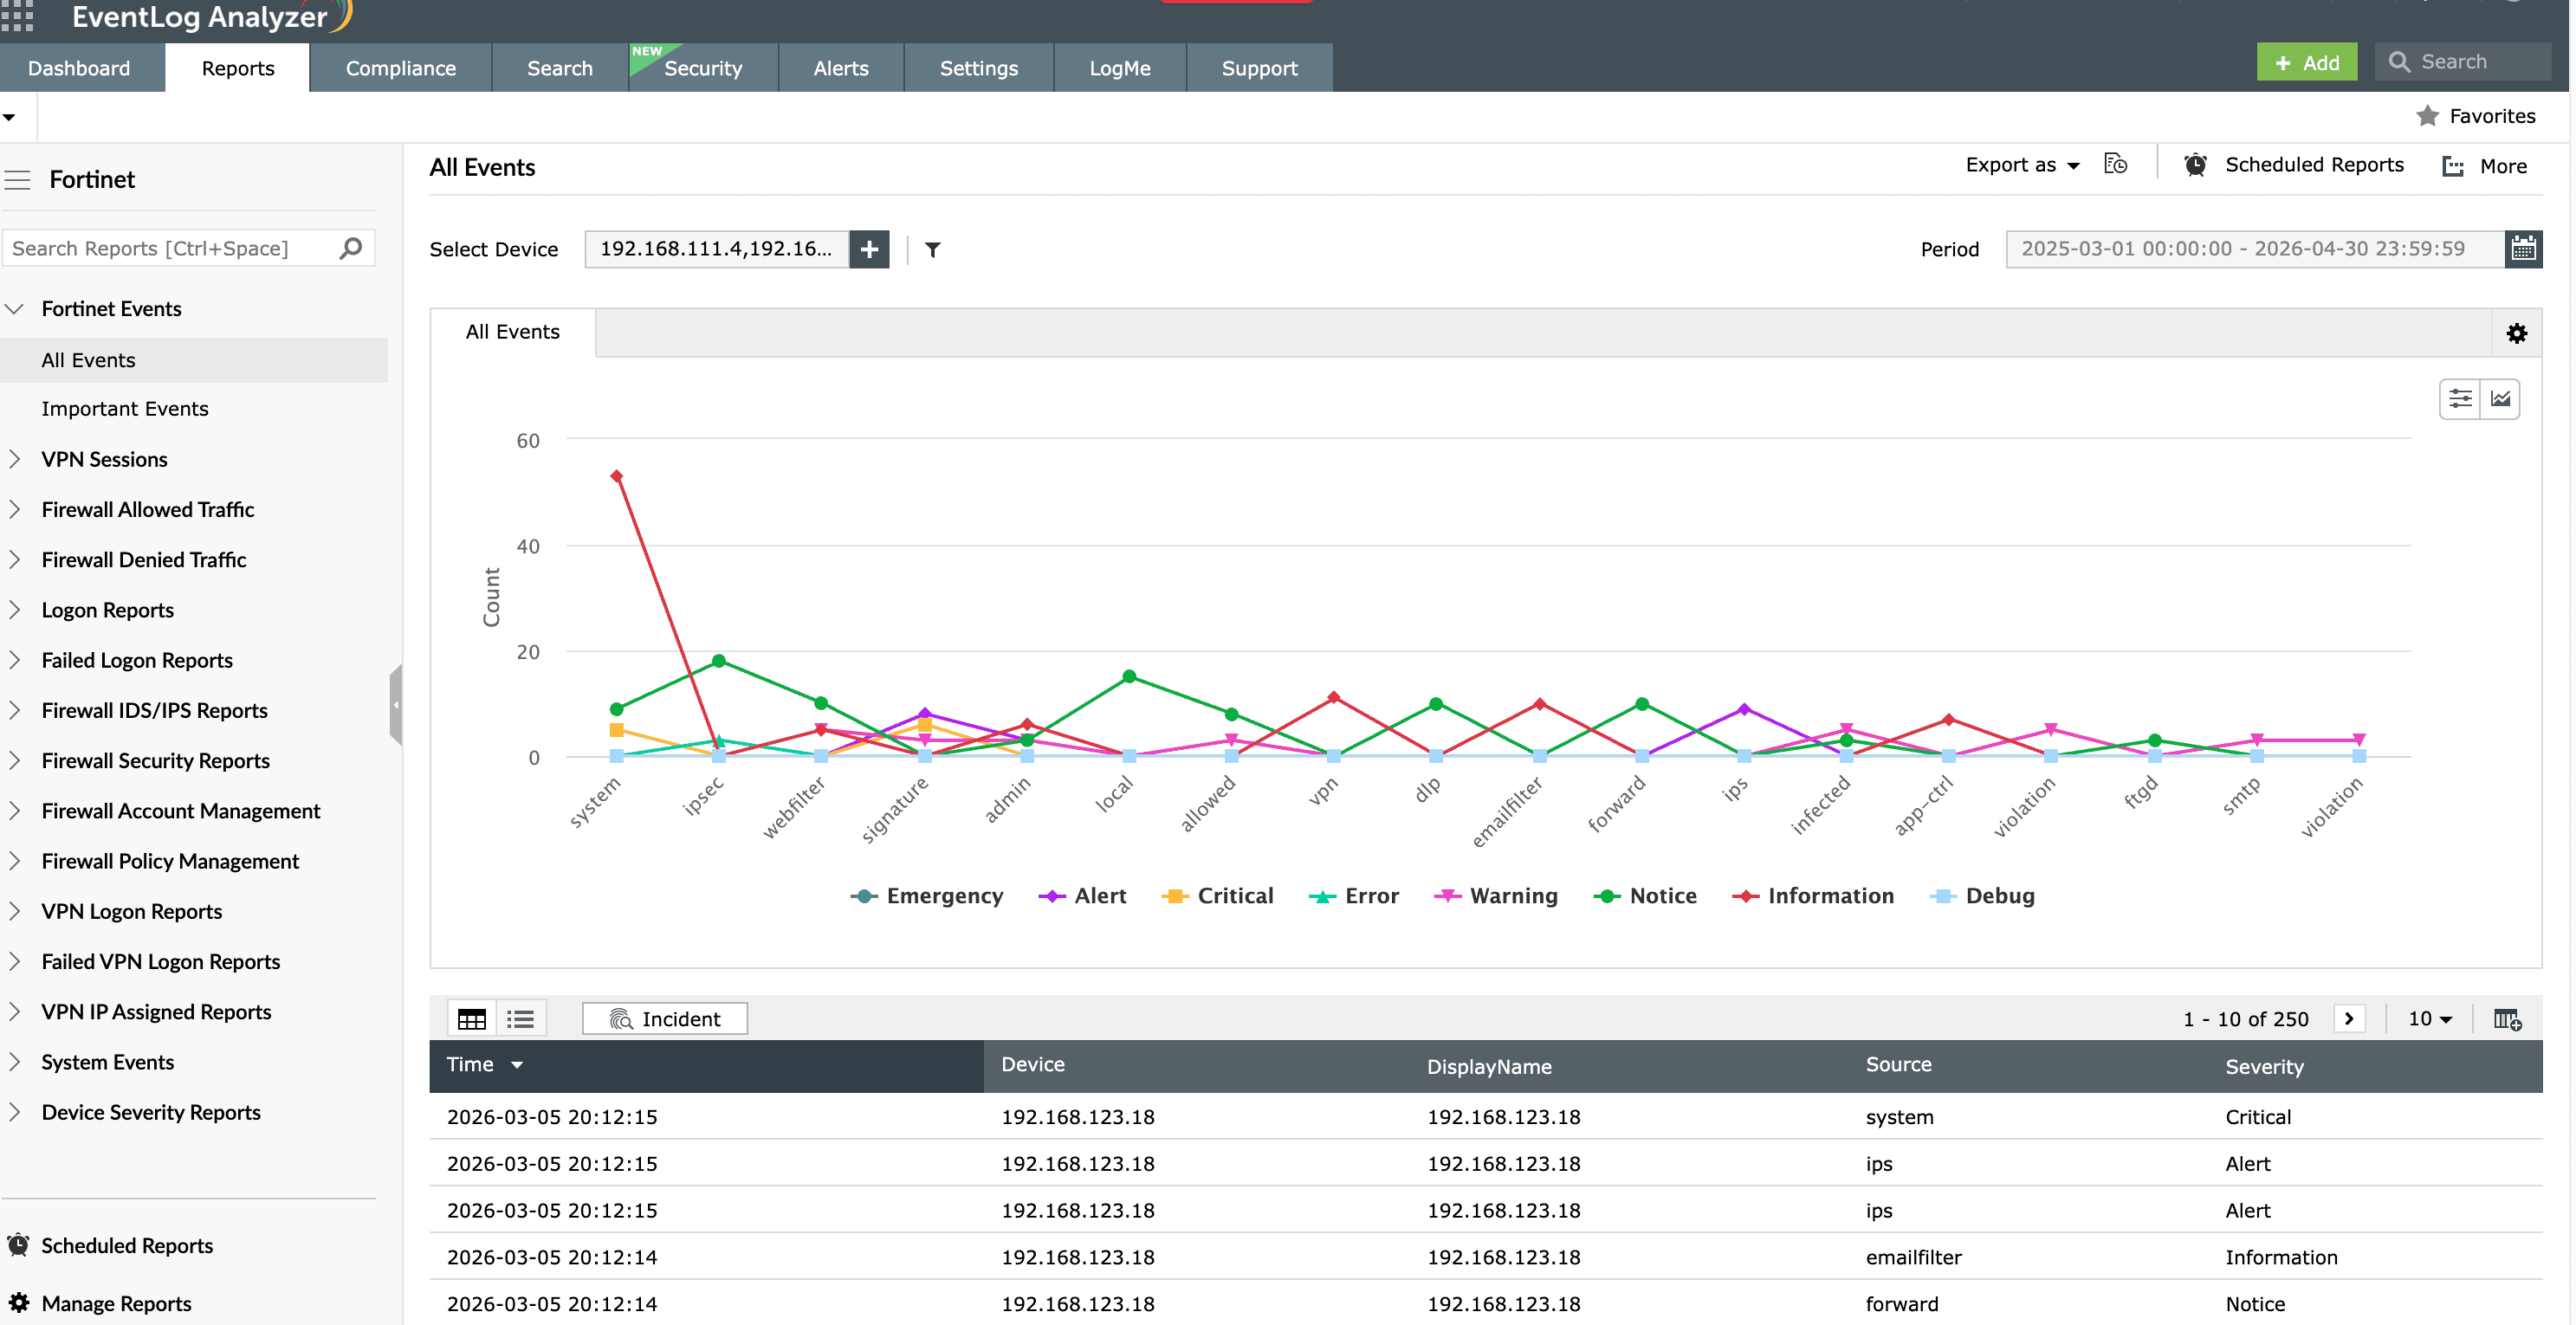Open the Settings tab
2576x1325 pixels.
pos(978,68)
